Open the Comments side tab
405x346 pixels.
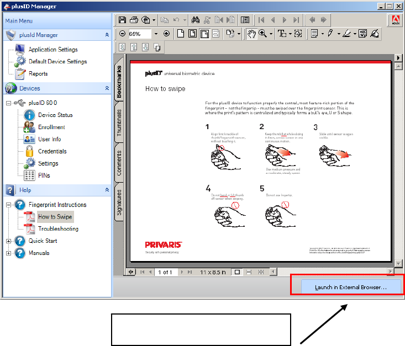pyautogui.click(x=119, y=163)
